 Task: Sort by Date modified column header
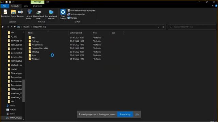point(76,33)
